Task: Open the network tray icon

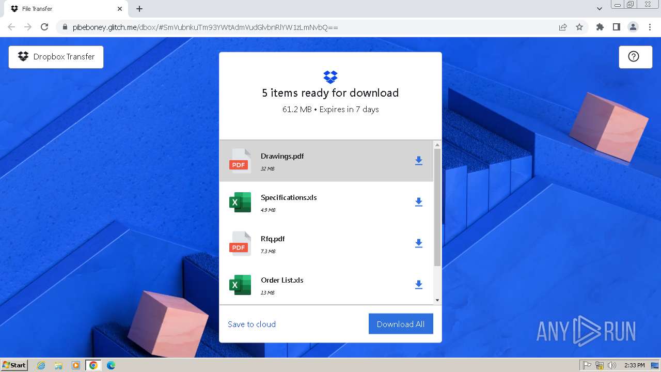Action: click(x=600, y=365)
